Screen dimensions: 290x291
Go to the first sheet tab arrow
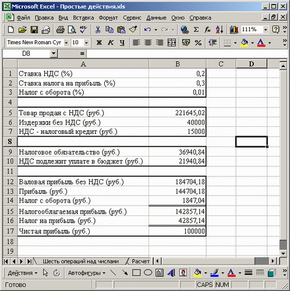6,261
